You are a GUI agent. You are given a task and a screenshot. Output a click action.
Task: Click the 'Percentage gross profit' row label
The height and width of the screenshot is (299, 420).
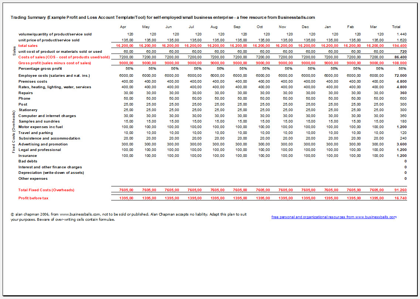[41, 69]
